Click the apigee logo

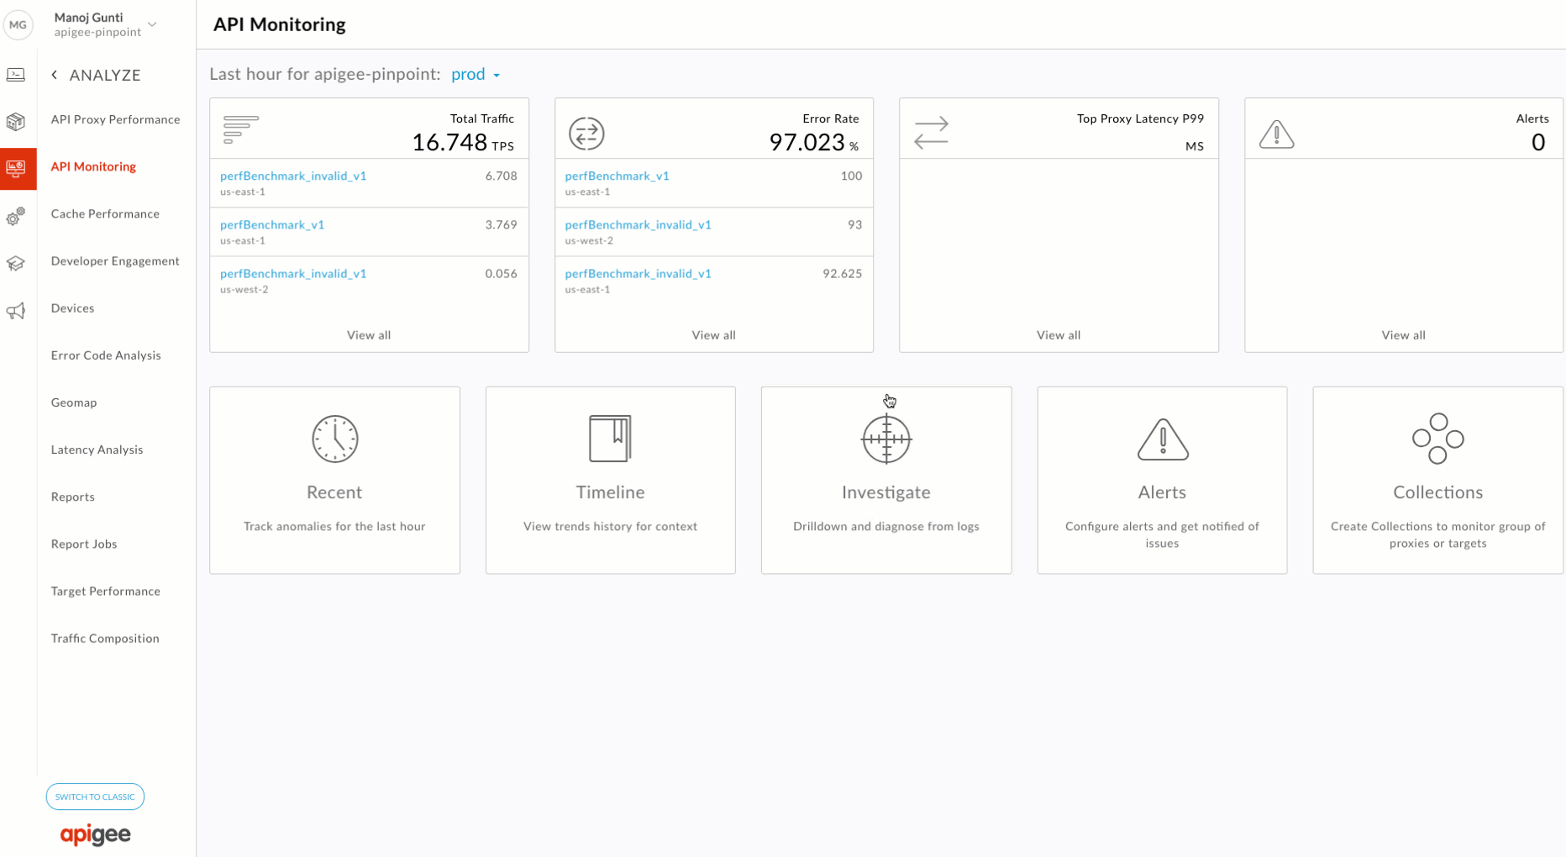coord(96,834)
